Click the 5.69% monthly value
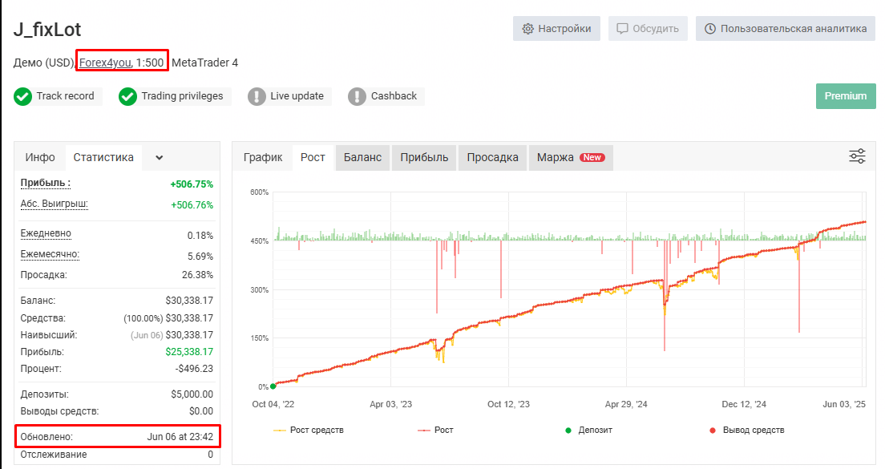 (200, 257)
